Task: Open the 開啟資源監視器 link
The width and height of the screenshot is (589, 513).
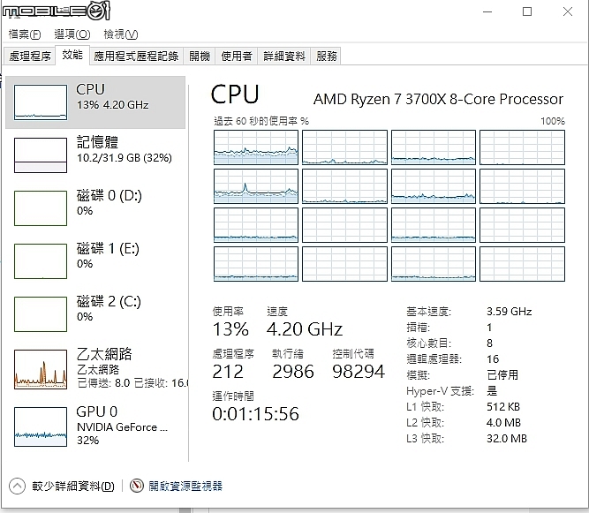Action: [x=185, y=486]
